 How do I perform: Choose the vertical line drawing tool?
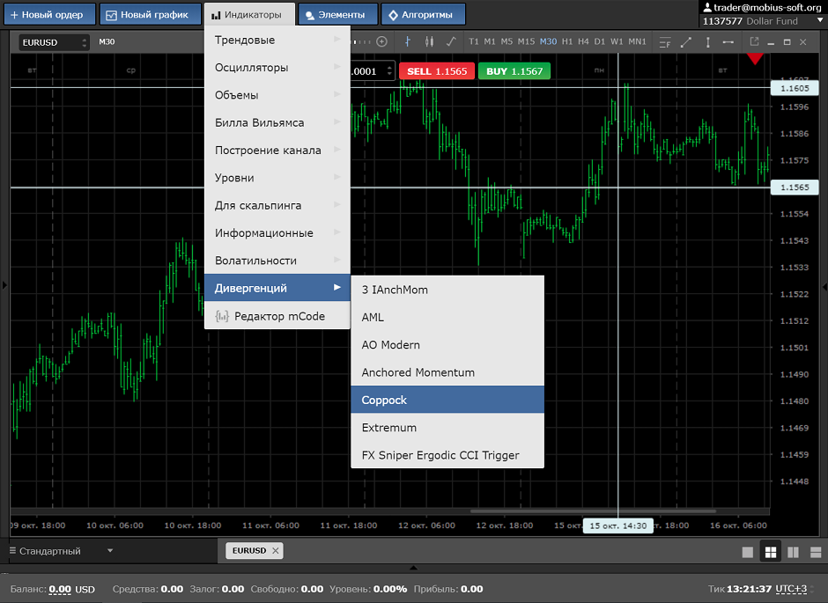tap(707, 42)
